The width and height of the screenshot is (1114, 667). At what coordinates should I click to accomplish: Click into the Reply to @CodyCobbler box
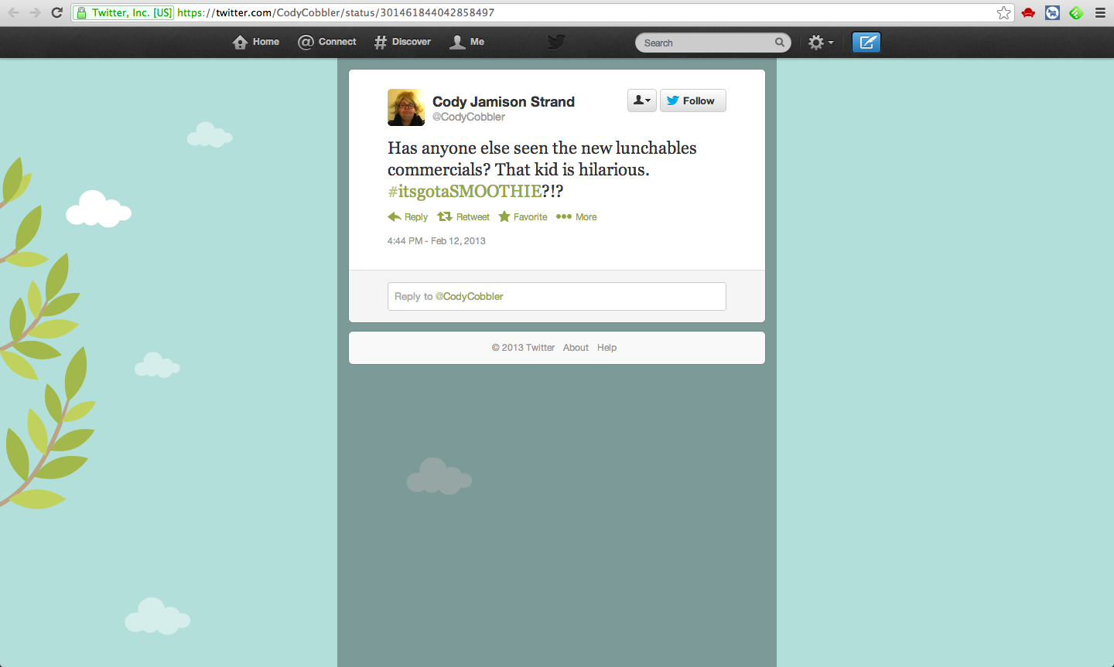557,296
